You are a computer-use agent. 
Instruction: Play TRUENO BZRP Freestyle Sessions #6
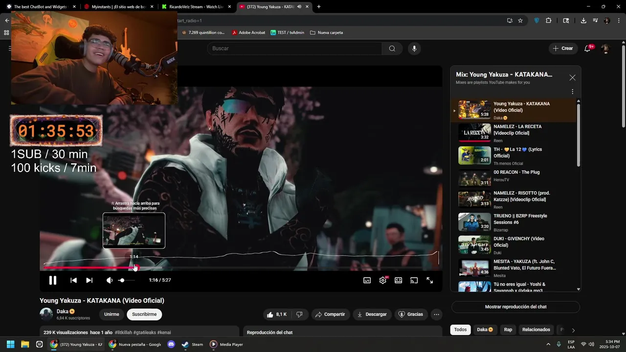point(514,222)
